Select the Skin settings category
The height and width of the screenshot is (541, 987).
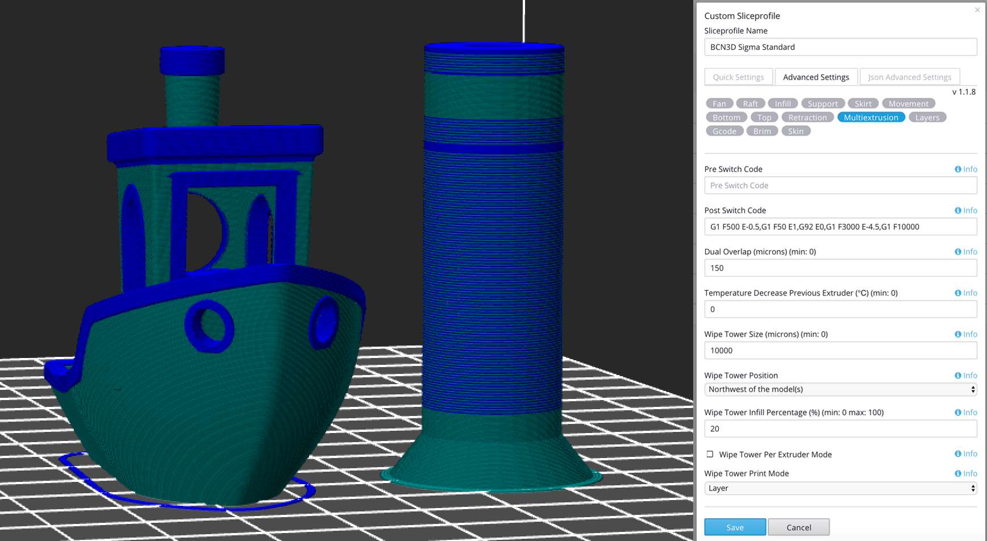pos(796,131)
